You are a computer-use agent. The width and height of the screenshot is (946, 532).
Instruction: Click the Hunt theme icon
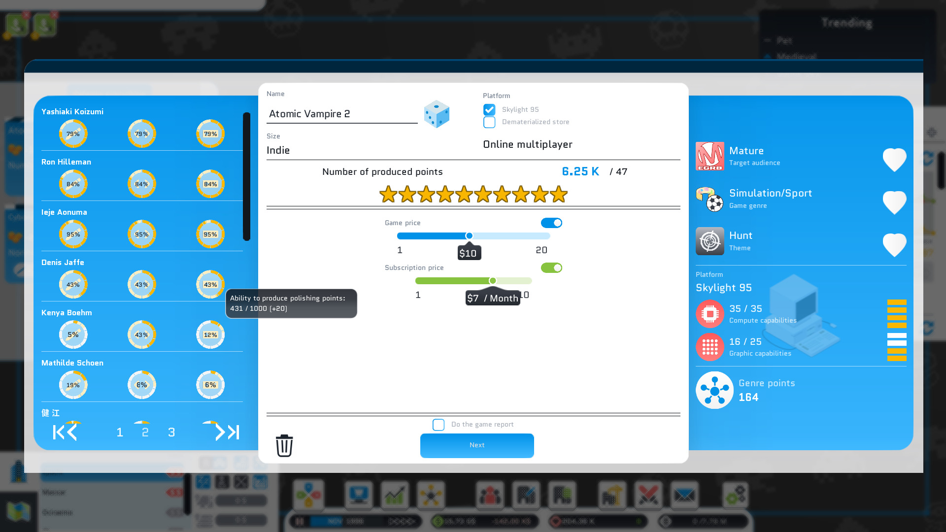click(x=709, y=241)
